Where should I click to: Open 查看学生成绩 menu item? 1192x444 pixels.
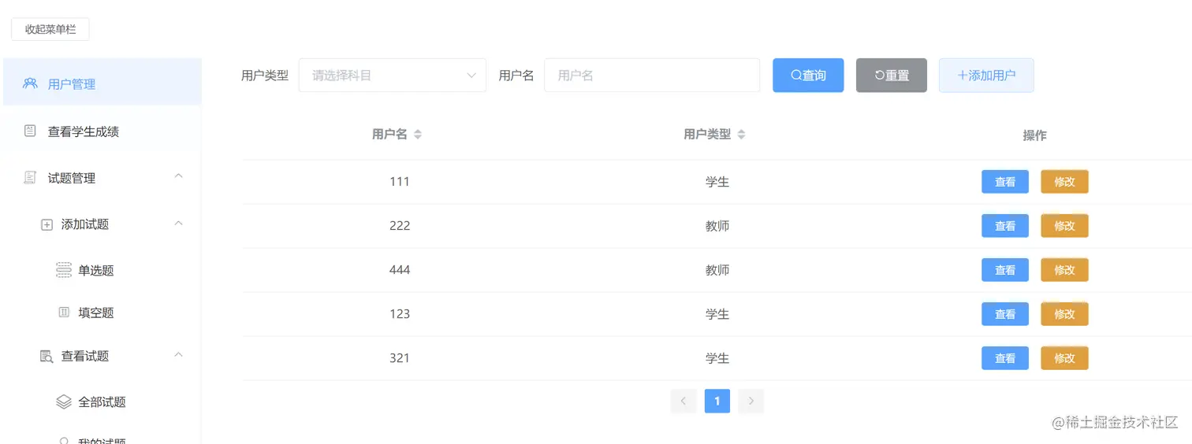102,131
